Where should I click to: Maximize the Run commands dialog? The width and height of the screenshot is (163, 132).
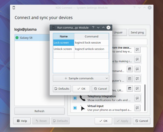[103, 27]
